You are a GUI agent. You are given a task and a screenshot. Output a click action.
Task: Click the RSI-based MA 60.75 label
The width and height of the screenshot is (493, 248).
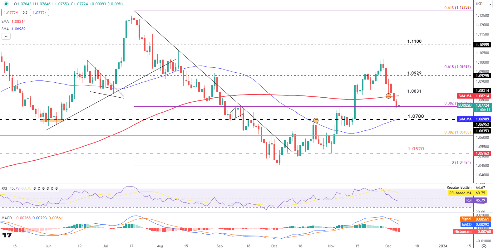[467, 193]
